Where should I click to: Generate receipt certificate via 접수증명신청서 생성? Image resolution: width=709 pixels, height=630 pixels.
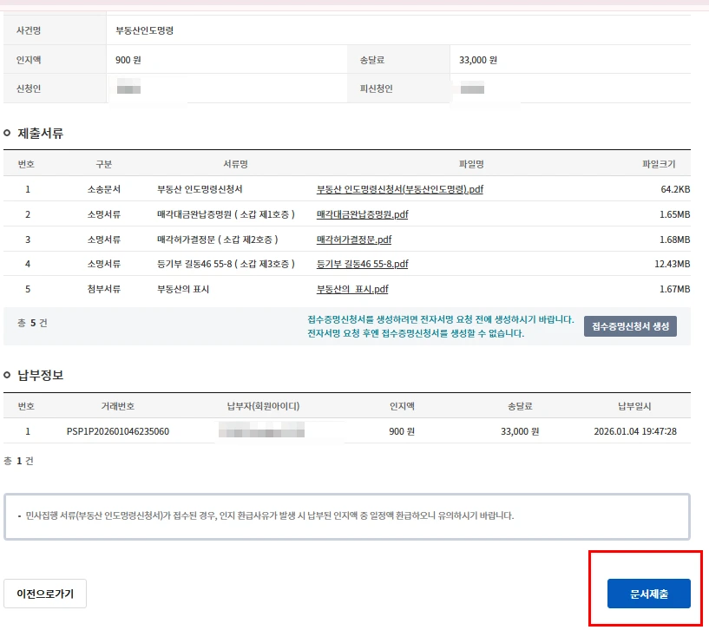tap(630, 326)
